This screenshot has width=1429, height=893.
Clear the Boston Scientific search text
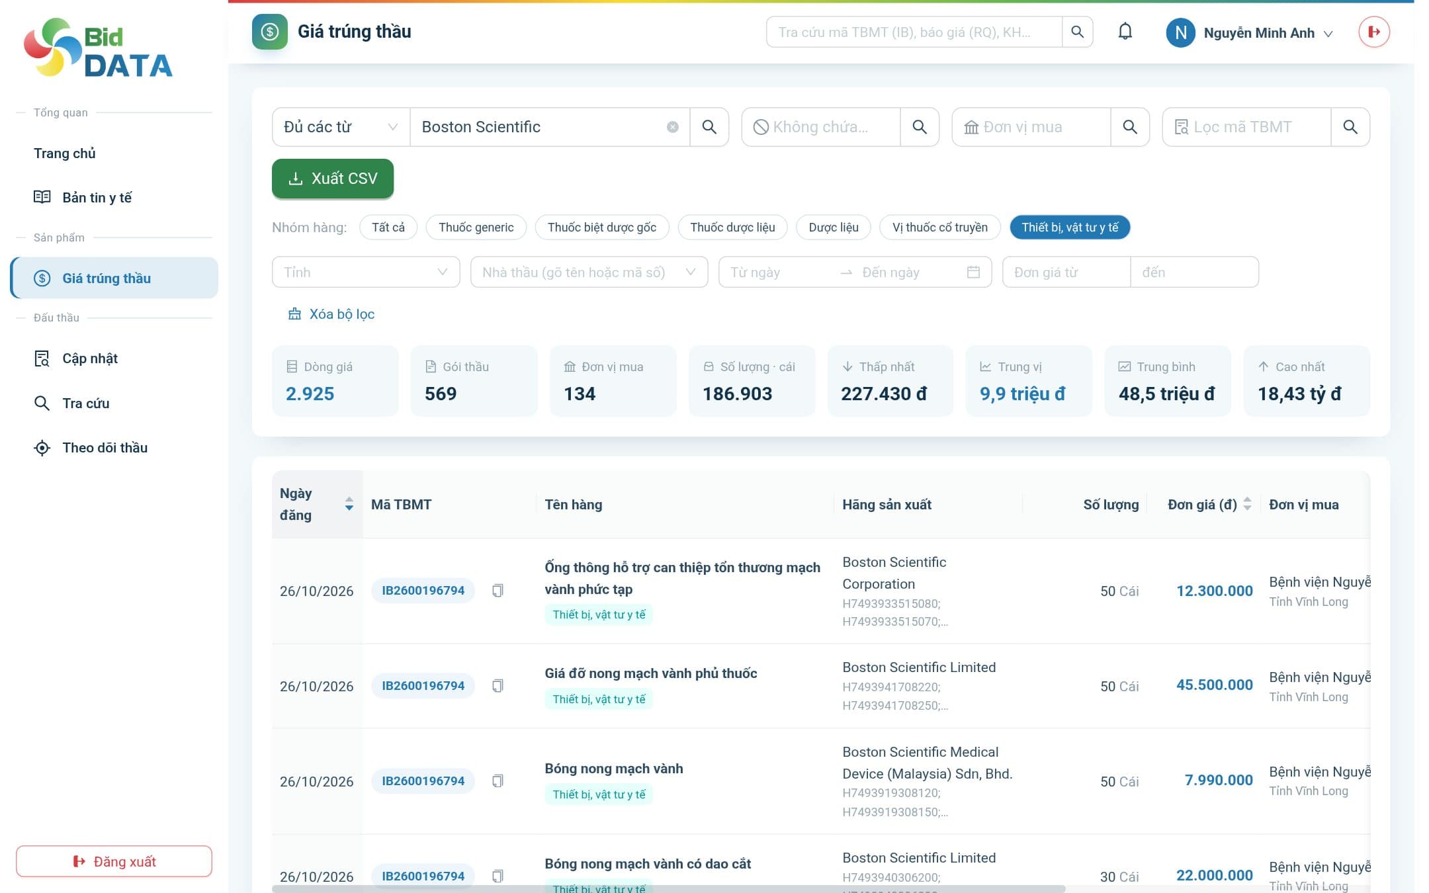click(x=672, y=127)
